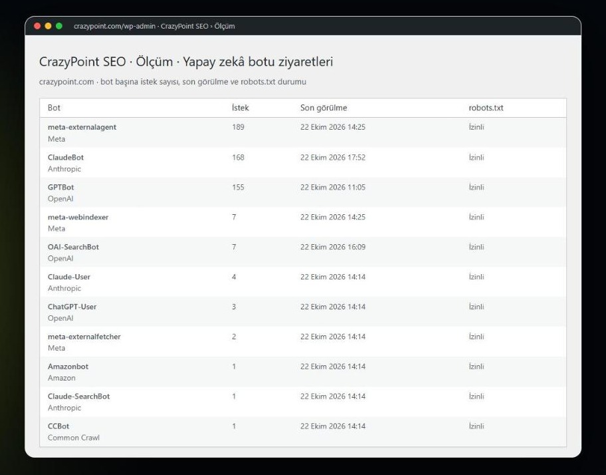
Task: Click 'Meta' vendor label under meta-externalagent
Action: point(56,139)
